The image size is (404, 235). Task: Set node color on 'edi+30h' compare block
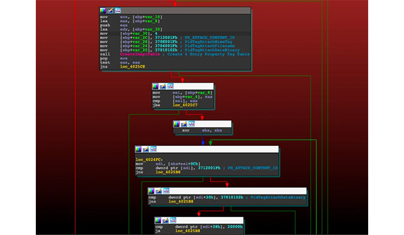151,191
